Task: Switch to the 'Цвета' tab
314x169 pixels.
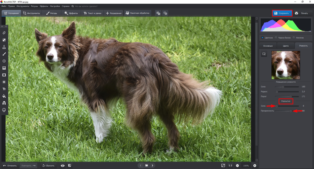Action: [x=286, y=46]
